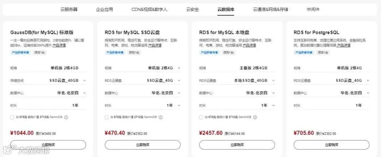Click 立即购买 for GaussDB(for MySQL) 标准版

(x=48, y=145)
